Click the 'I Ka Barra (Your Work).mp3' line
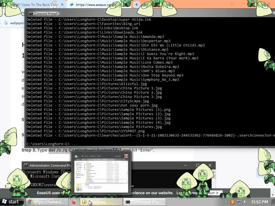 (x=113, y=58)
